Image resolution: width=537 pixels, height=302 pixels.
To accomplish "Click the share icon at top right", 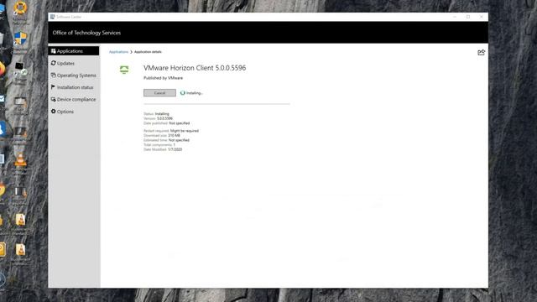I will click(x=481, y=52).
